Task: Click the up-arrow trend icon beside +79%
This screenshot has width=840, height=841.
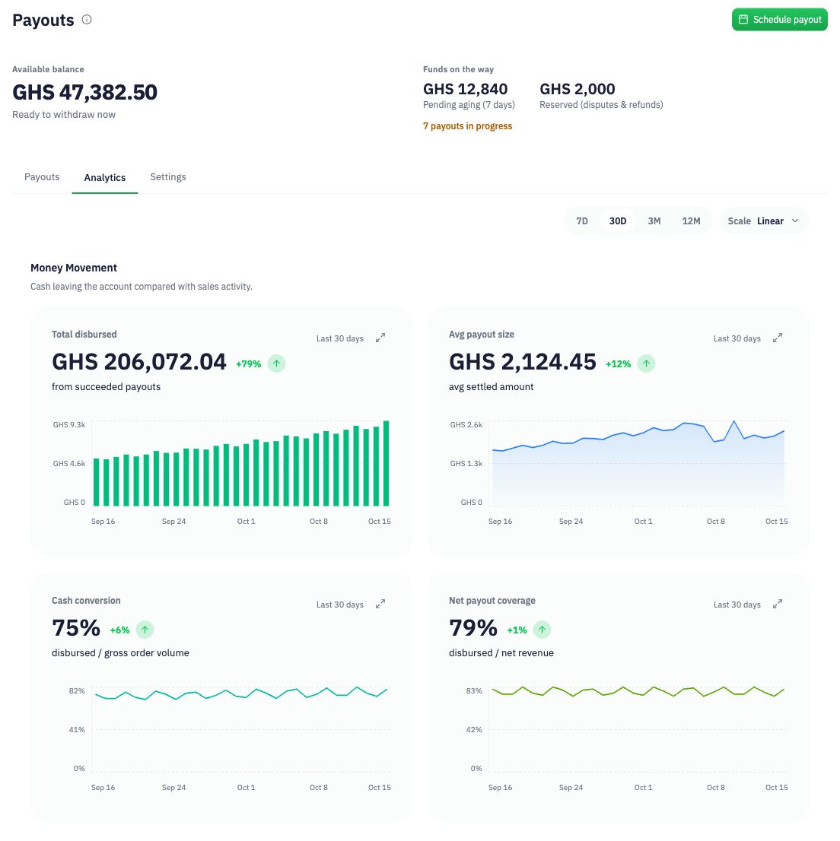Action: 276,363
